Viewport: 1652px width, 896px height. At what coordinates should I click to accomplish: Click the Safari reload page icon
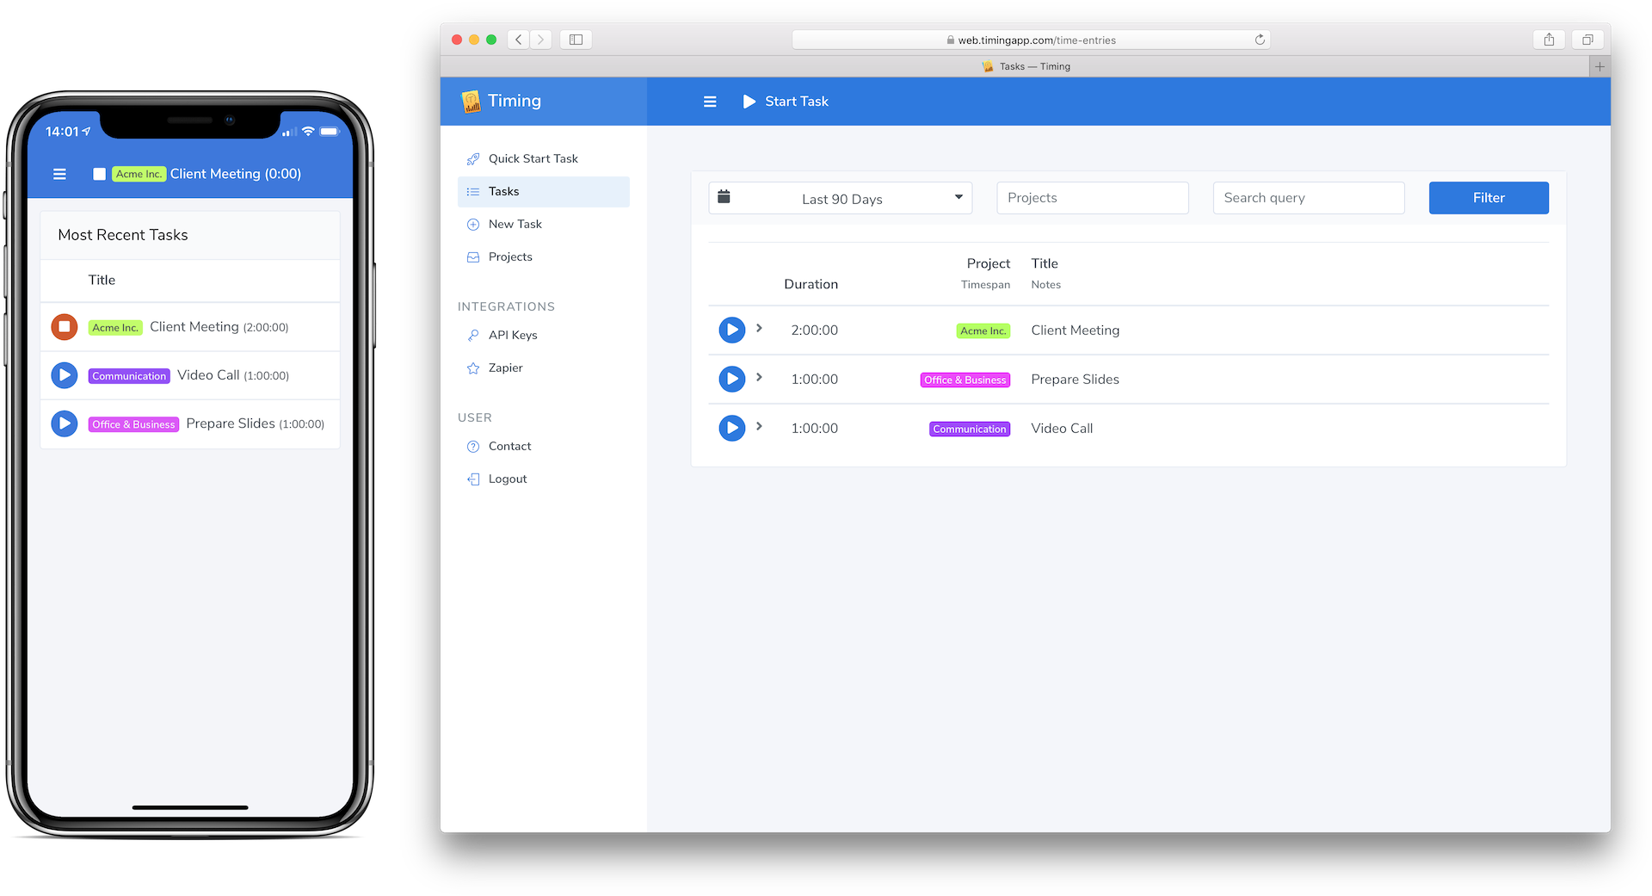coord(1260,40)
